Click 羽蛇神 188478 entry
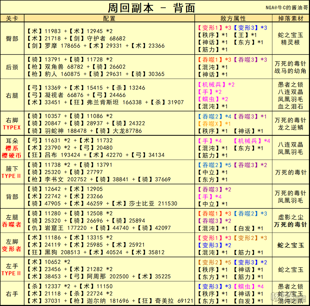The image size is (310, 306). tap(66, 131)
